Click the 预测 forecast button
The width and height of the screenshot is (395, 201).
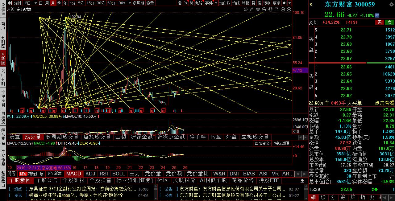267,3
